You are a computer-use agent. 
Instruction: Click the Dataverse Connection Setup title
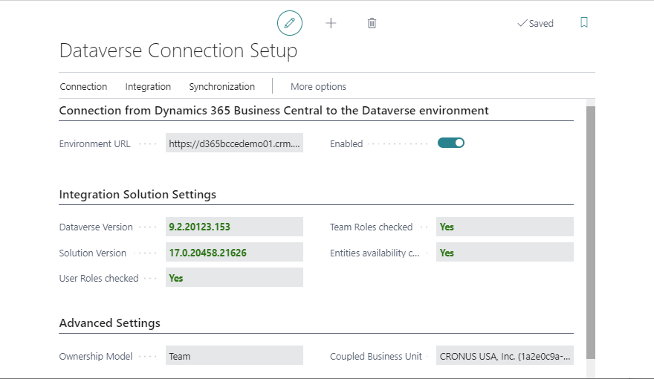coord(178,51)
